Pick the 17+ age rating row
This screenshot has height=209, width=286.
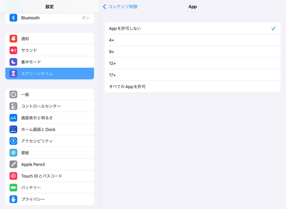pos(192,75)
